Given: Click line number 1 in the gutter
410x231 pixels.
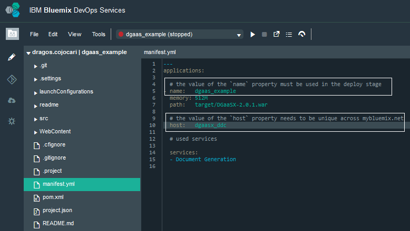Looking at the screenshot, I should coord(154,64).
